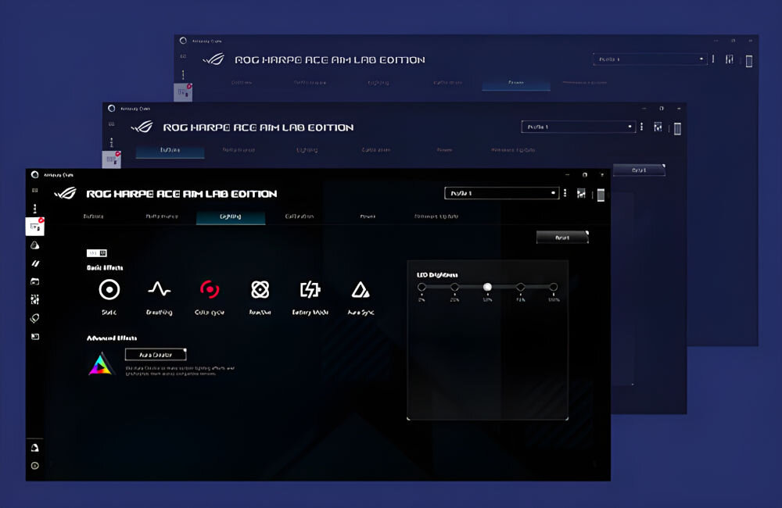Open the Power tab in front window

coord(368,216)
